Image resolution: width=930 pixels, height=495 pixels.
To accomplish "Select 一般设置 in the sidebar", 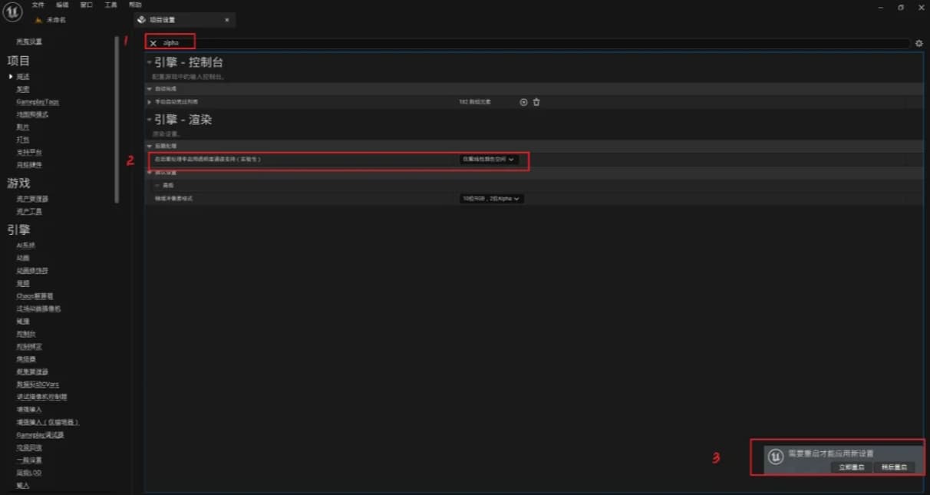I will click(29, 460).
